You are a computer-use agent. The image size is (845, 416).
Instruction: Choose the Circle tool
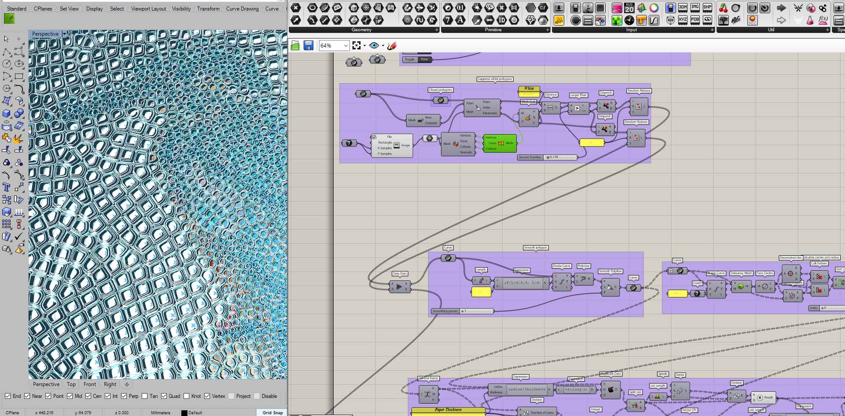(7, 64)
